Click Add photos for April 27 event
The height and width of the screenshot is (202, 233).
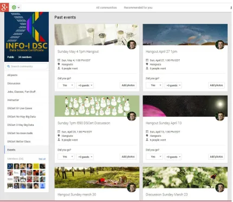coord(216,85)
